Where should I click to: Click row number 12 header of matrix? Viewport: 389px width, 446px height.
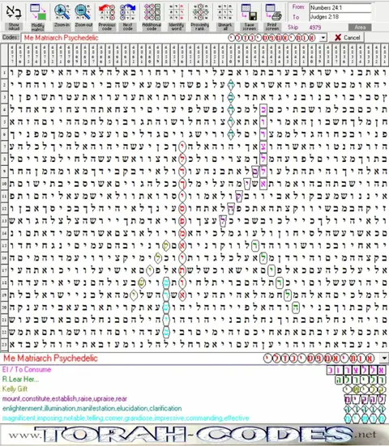pyautogui.click(x=4, y=209)
